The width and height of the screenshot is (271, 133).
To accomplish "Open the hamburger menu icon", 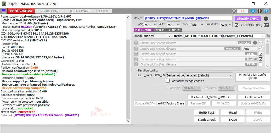I will [x=4, y=11].
